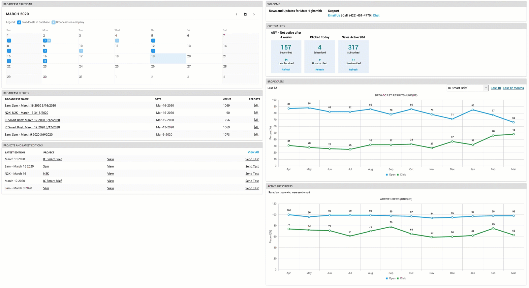
Task: Open Sam March 9 2020 broadcast link
Action: click(29, 135)
